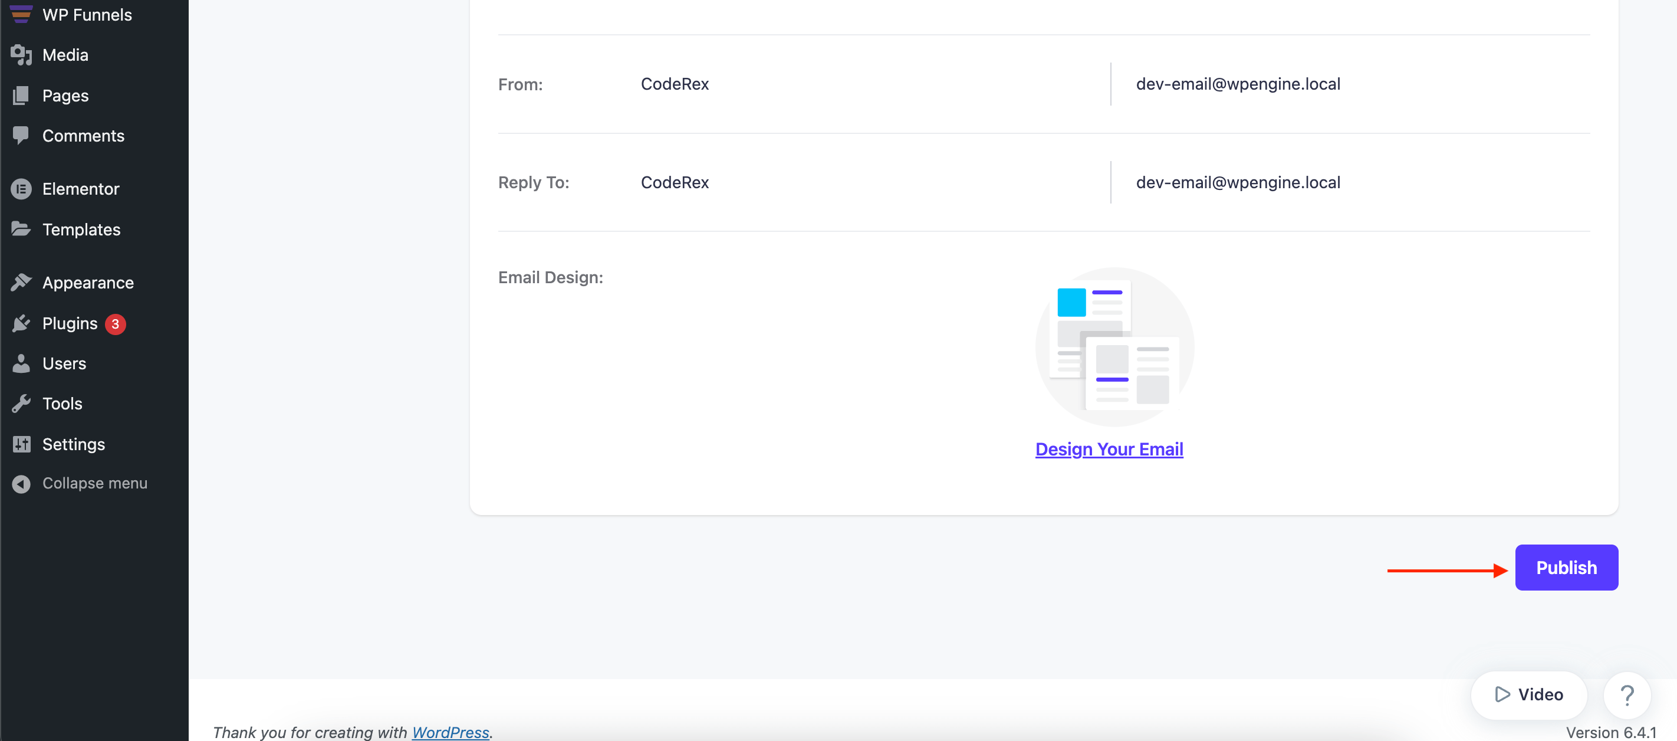1677x741 pixels.
Task: Open WP Funnels menu
Action: coord(87,14)
